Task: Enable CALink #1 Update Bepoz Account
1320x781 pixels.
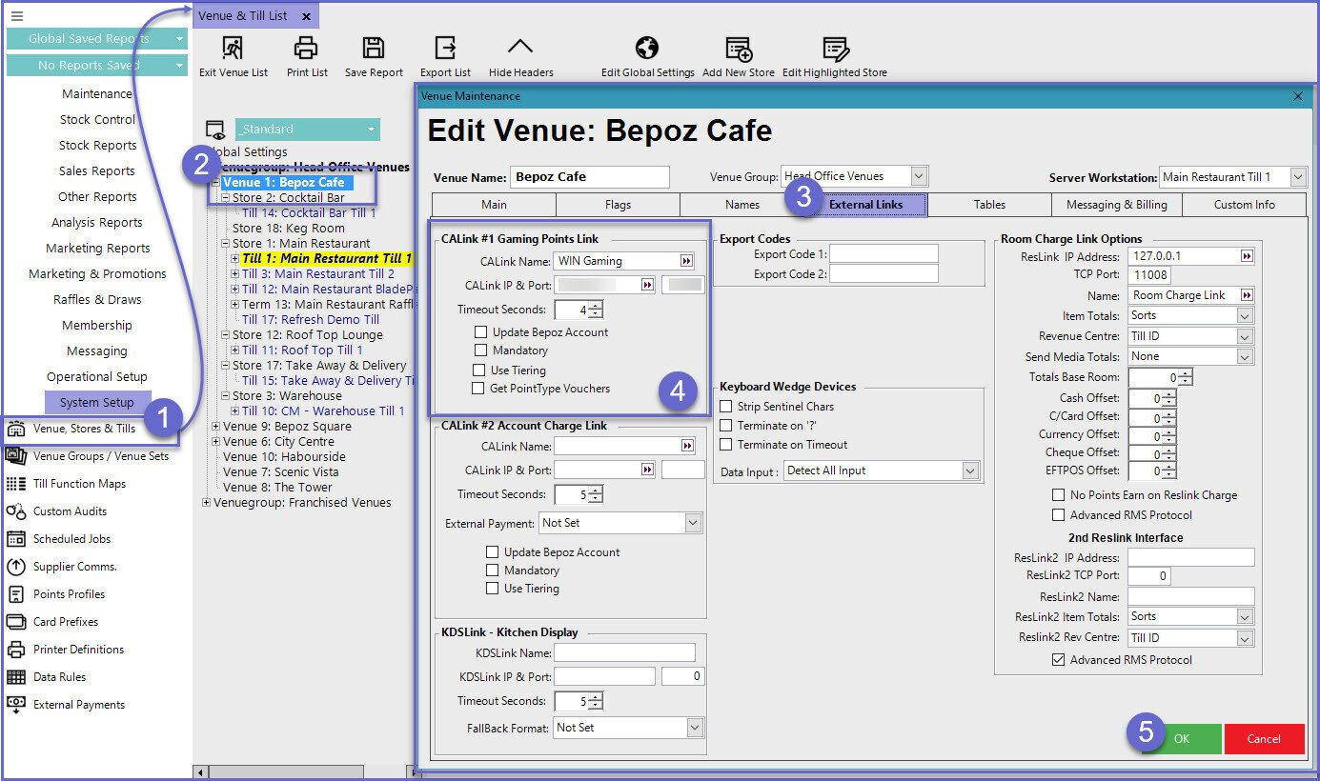Action: click(480, 332)
